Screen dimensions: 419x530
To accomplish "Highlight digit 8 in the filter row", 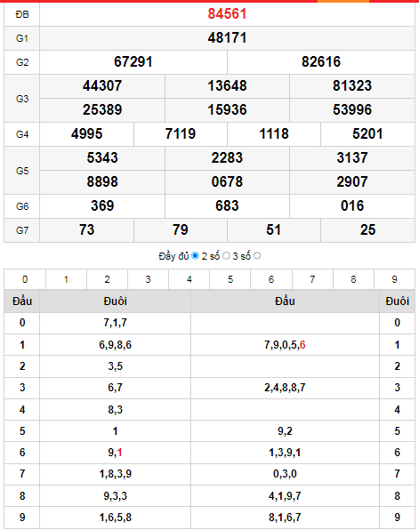I will point(353,279).
